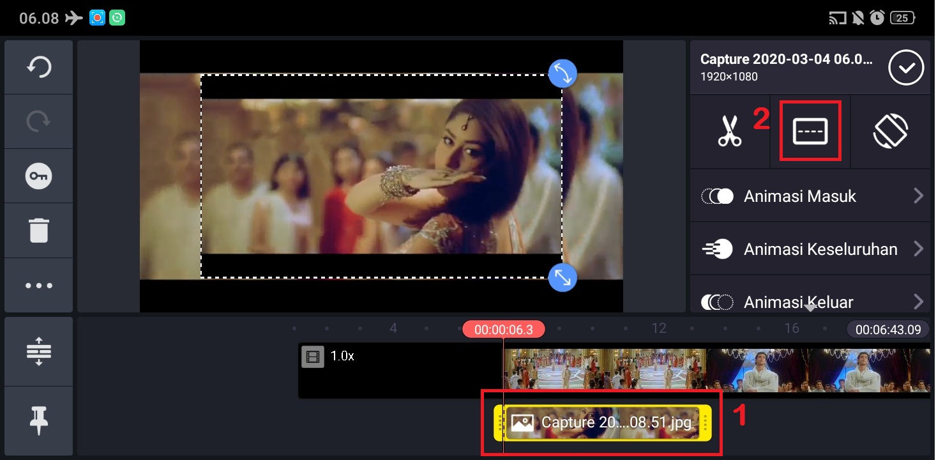Redo the undone edit
936x460 pixels.
click(39, 121)
